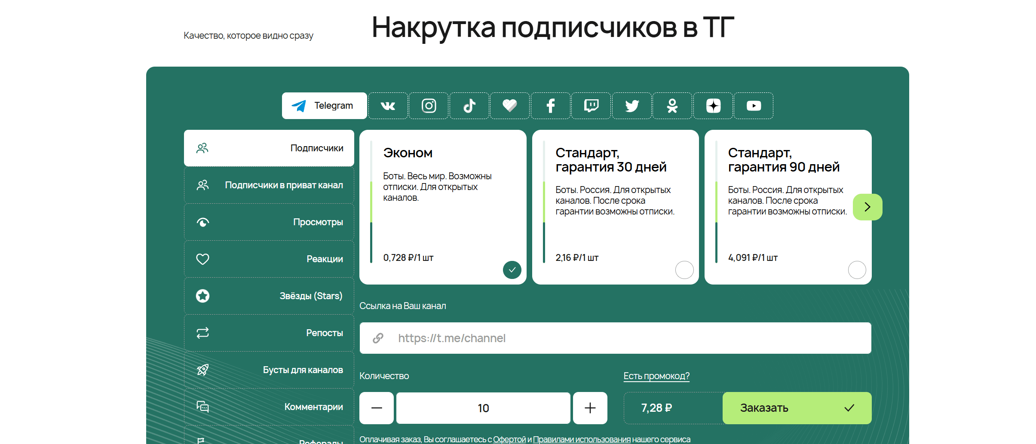
Task: Open the Есть промокод? link
Action: [x=656, y=376]
